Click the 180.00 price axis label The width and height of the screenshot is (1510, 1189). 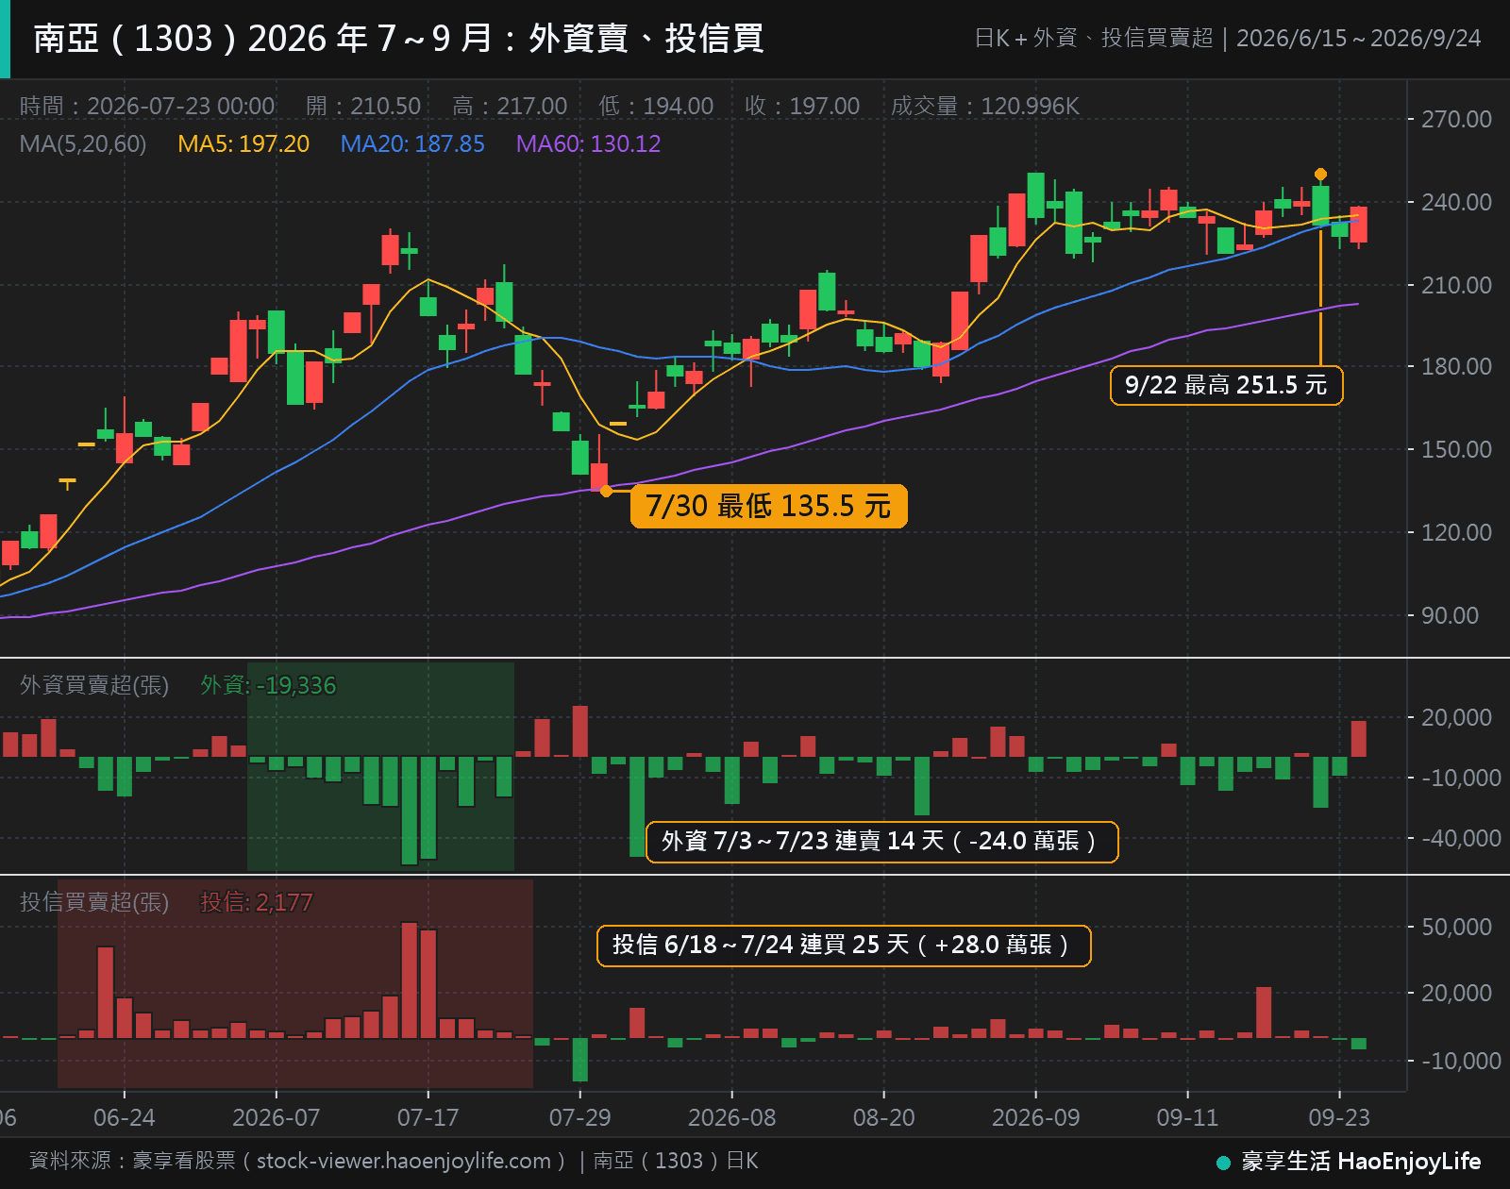click(1457, 367)
